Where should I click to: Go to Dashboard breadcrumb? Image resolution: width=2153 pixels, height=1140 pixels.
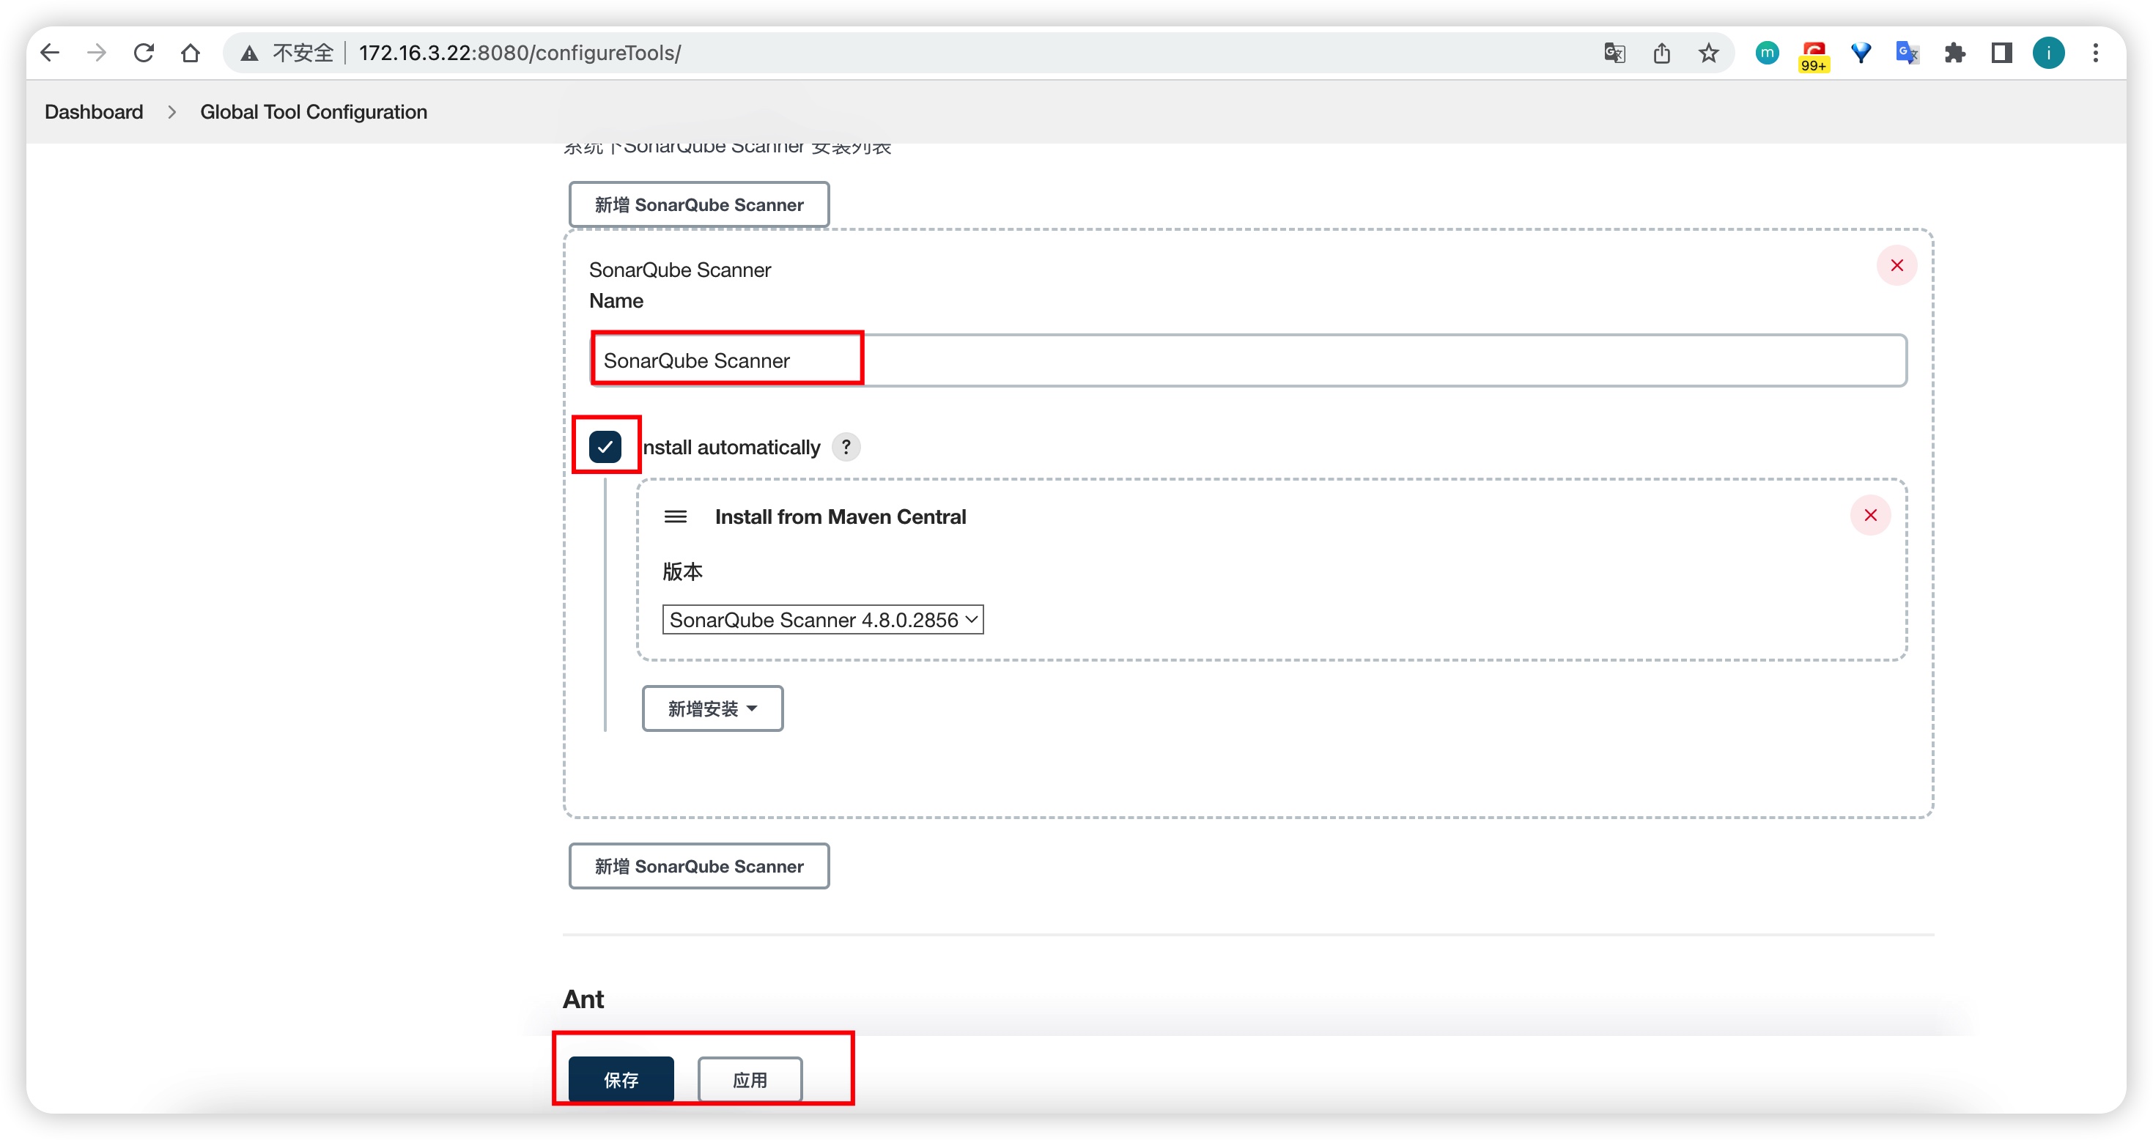94,112
